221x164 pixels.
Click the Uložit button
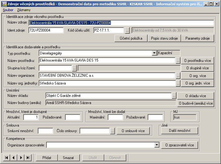point(93,158)
